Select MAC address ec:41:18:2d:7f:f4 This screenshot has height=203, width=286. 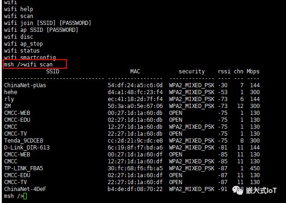click(135, 99)
